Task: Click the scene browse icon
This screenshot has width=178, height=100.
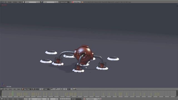Action: 42,2
